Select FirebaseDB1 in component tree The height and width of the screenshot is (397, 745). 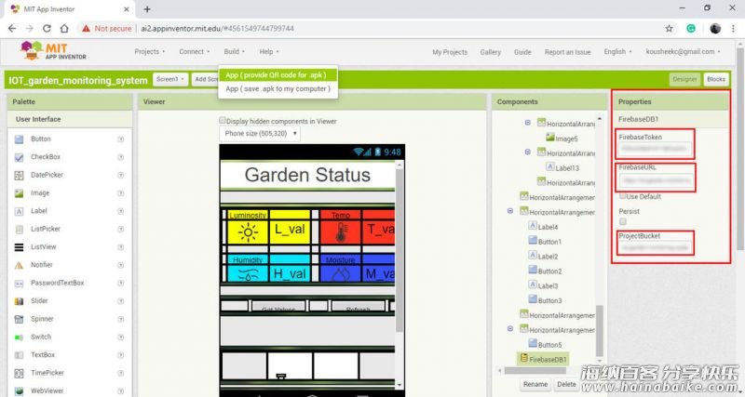[542, 359]
